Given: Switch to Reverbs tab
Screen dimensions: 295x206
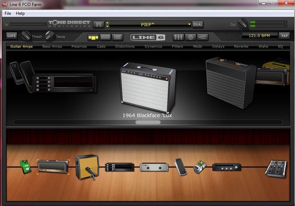Looking at the screenshot, I should click(x=241, y=46).
